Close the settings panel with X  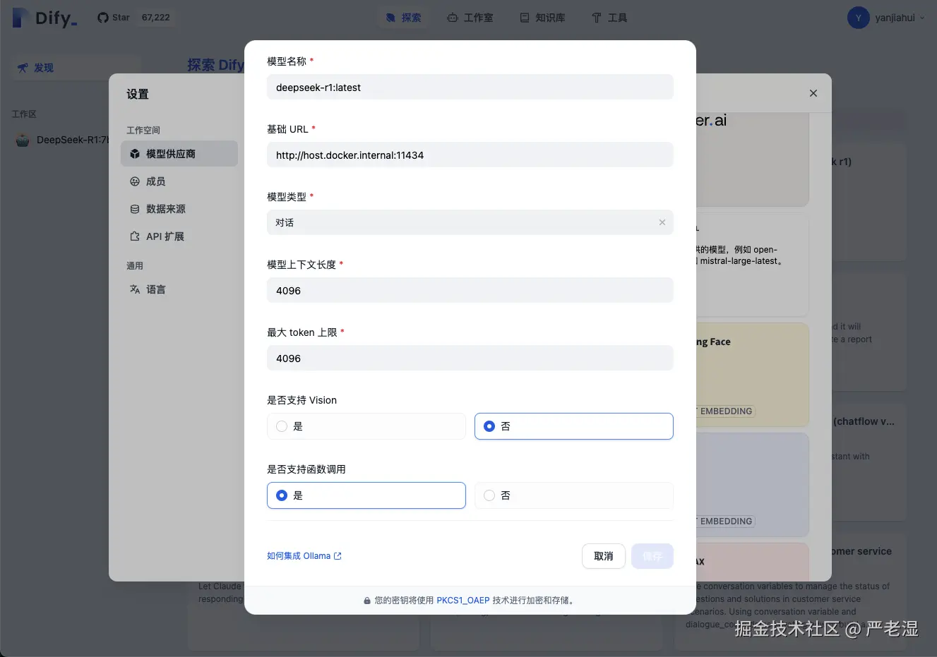pyautogui.click(x=813, y=93)
